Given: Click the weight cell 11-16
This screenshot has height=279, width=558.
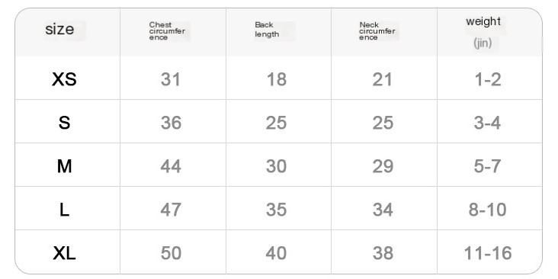Looking at the screenshot, I should click(x=488, y=253).
